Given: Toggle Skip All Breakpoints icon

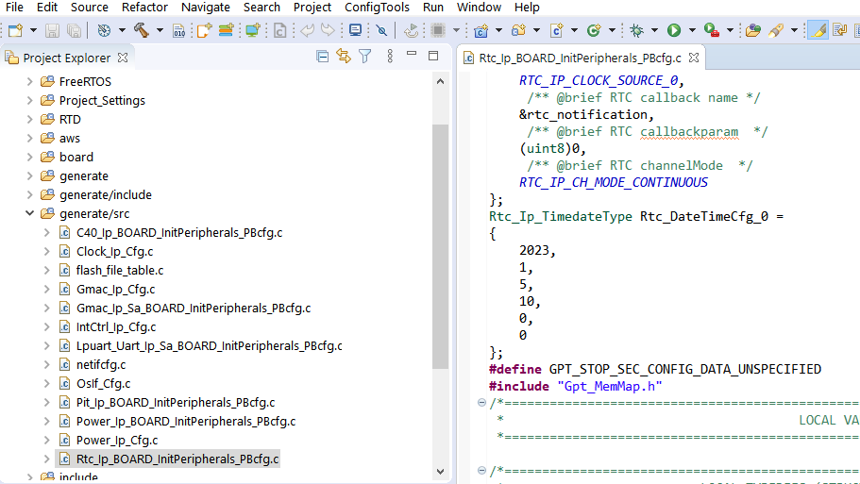Looking at the screenshot, I should tap(381, 30).
